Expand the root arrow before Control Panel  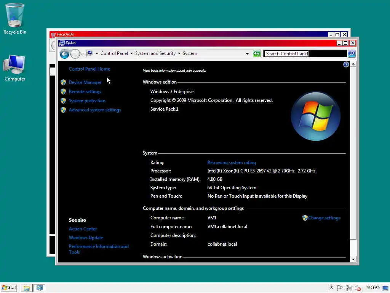97,53
